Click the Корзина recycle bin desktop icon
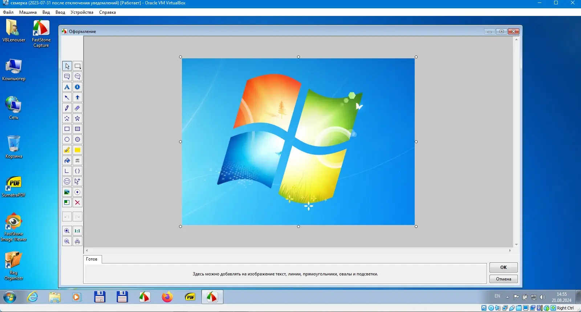 pos(14,147)
